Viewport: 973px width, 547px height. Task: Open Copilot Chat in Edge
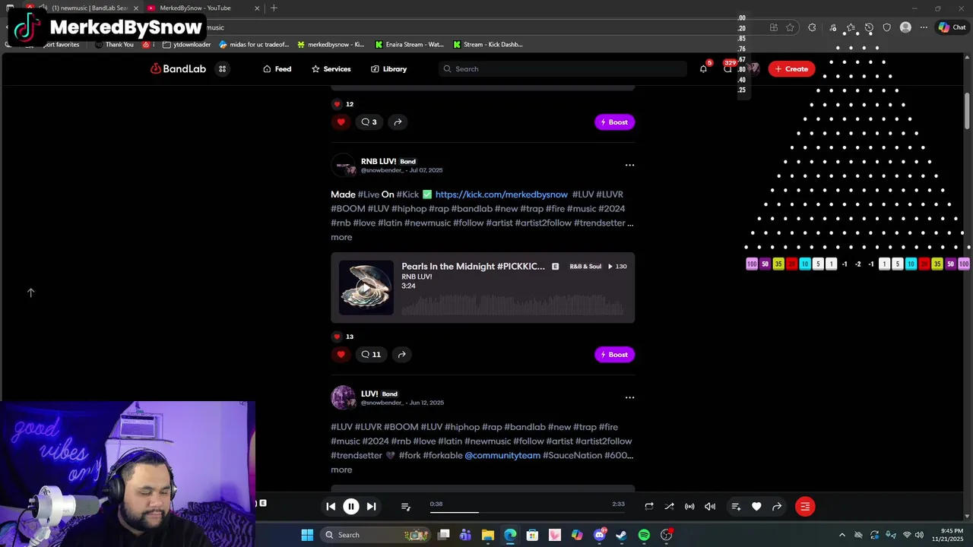(x=952, y=27)
